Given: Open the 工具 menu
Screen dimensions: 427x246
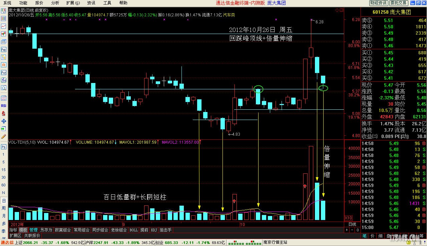Looking at the screenshot, I should point(107,3).
